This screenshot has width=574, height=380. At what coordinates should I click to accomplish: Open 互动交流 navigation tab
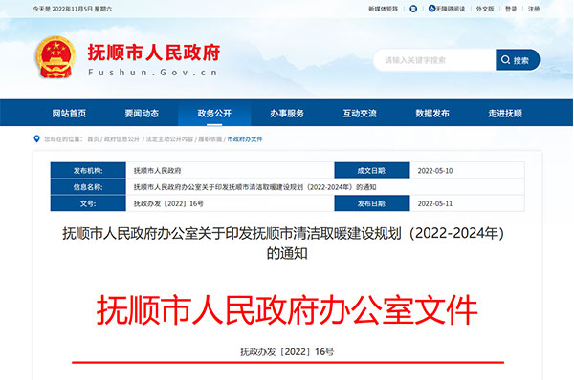(x=360, y=114)
